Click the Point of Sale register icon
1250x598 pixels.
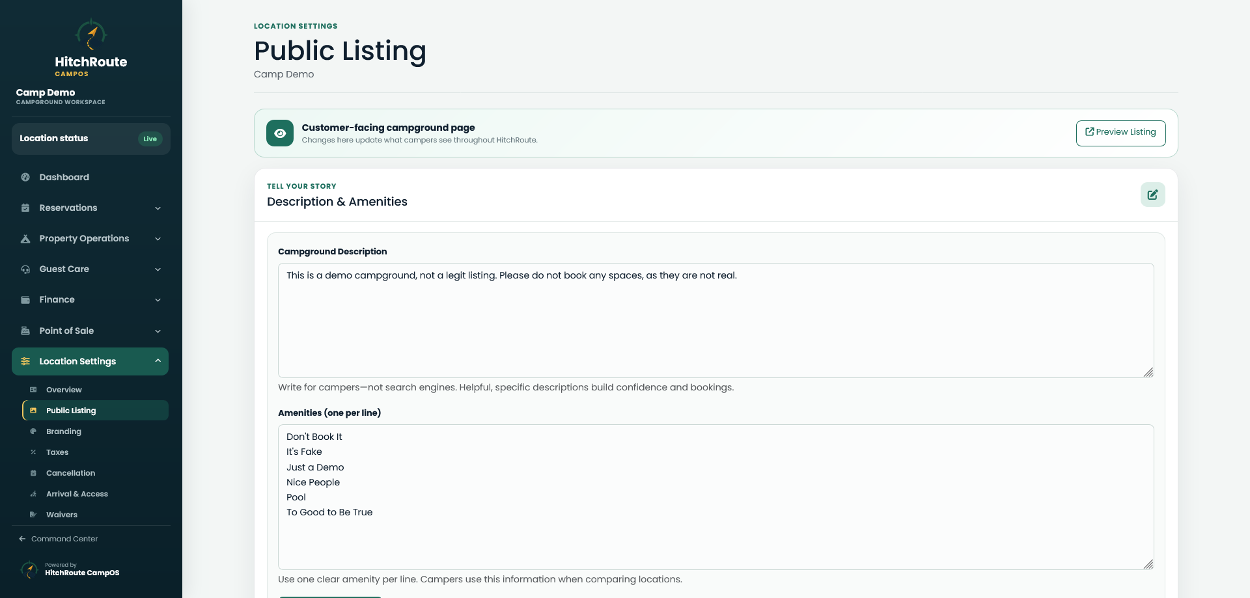tap(25, 331)
